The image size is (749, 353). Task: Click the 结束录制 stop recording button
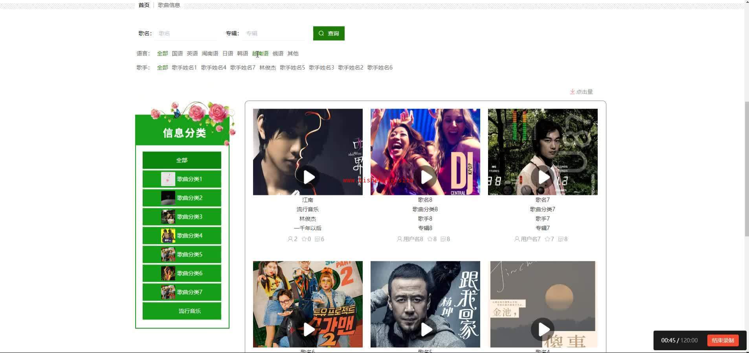pos(723,340)
